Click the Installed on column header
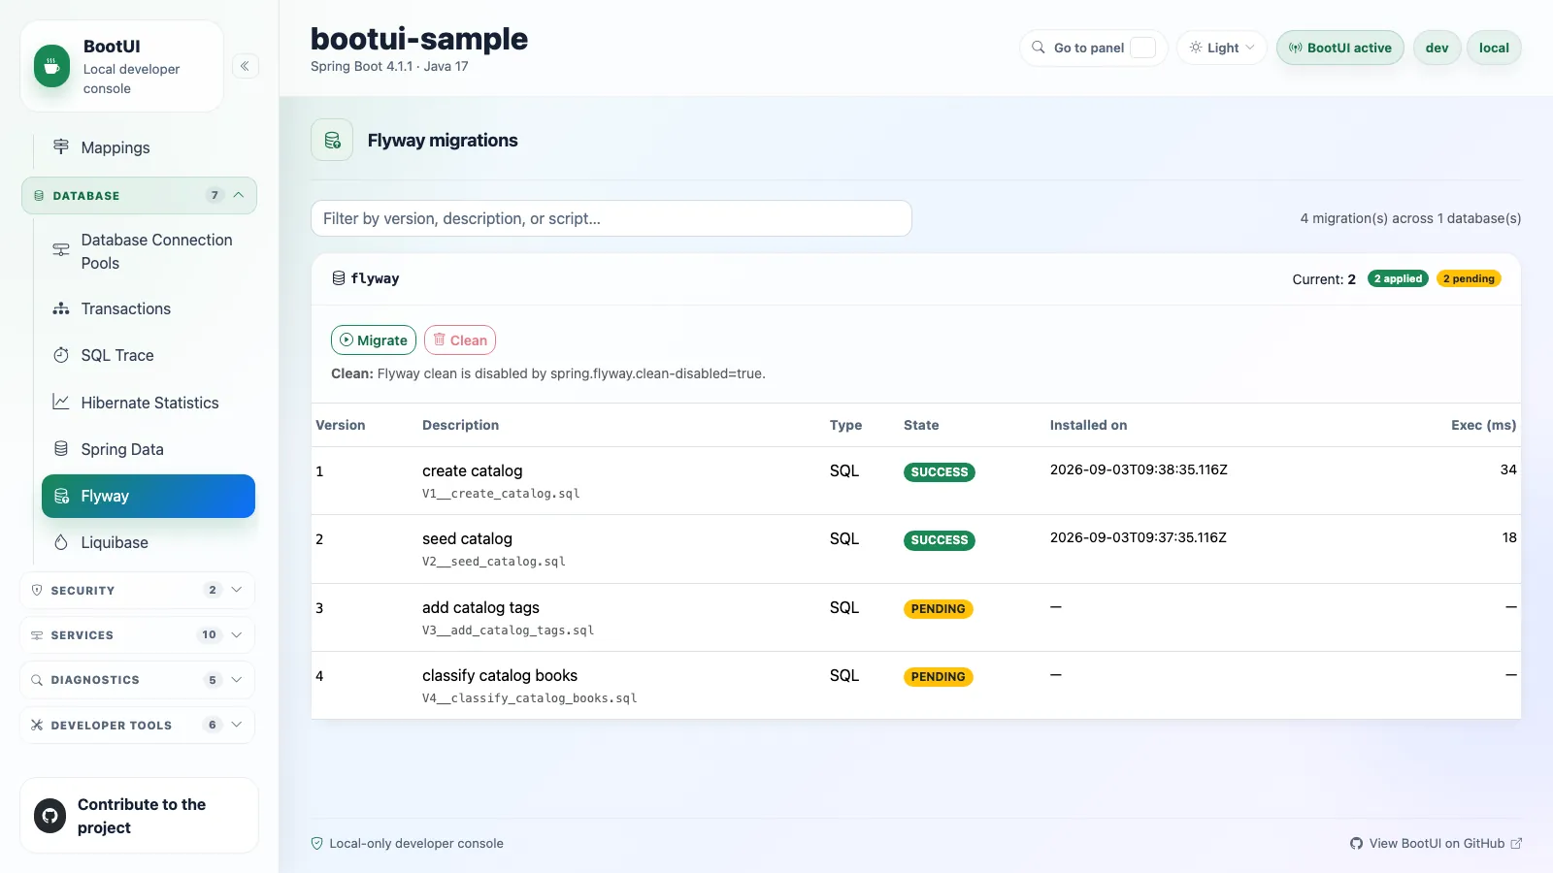Image resolution: width=1553 pixels, height=873 pixels. tap(1089, 425)
